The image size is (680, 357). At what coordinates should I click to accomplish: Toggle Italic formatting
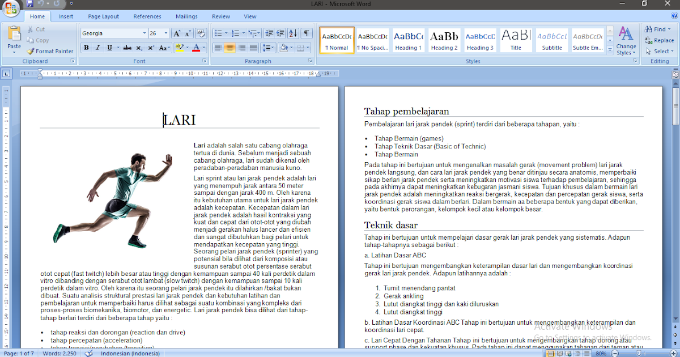tap(97, 48)
